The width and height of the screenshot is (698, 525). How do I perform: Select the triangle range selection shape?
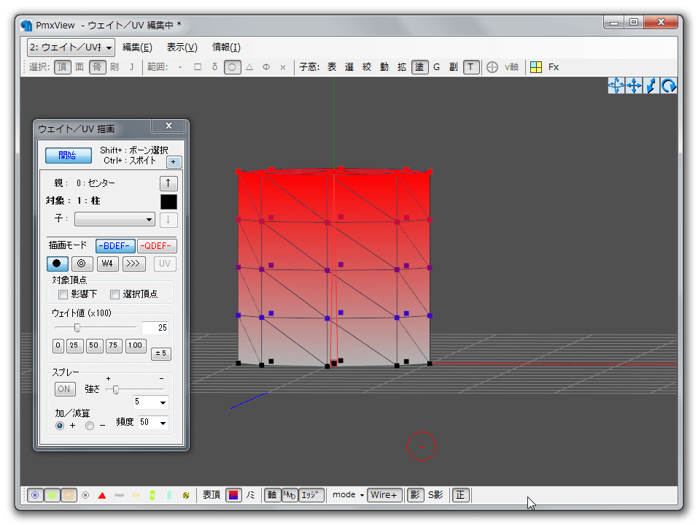(x=249, y=67)
